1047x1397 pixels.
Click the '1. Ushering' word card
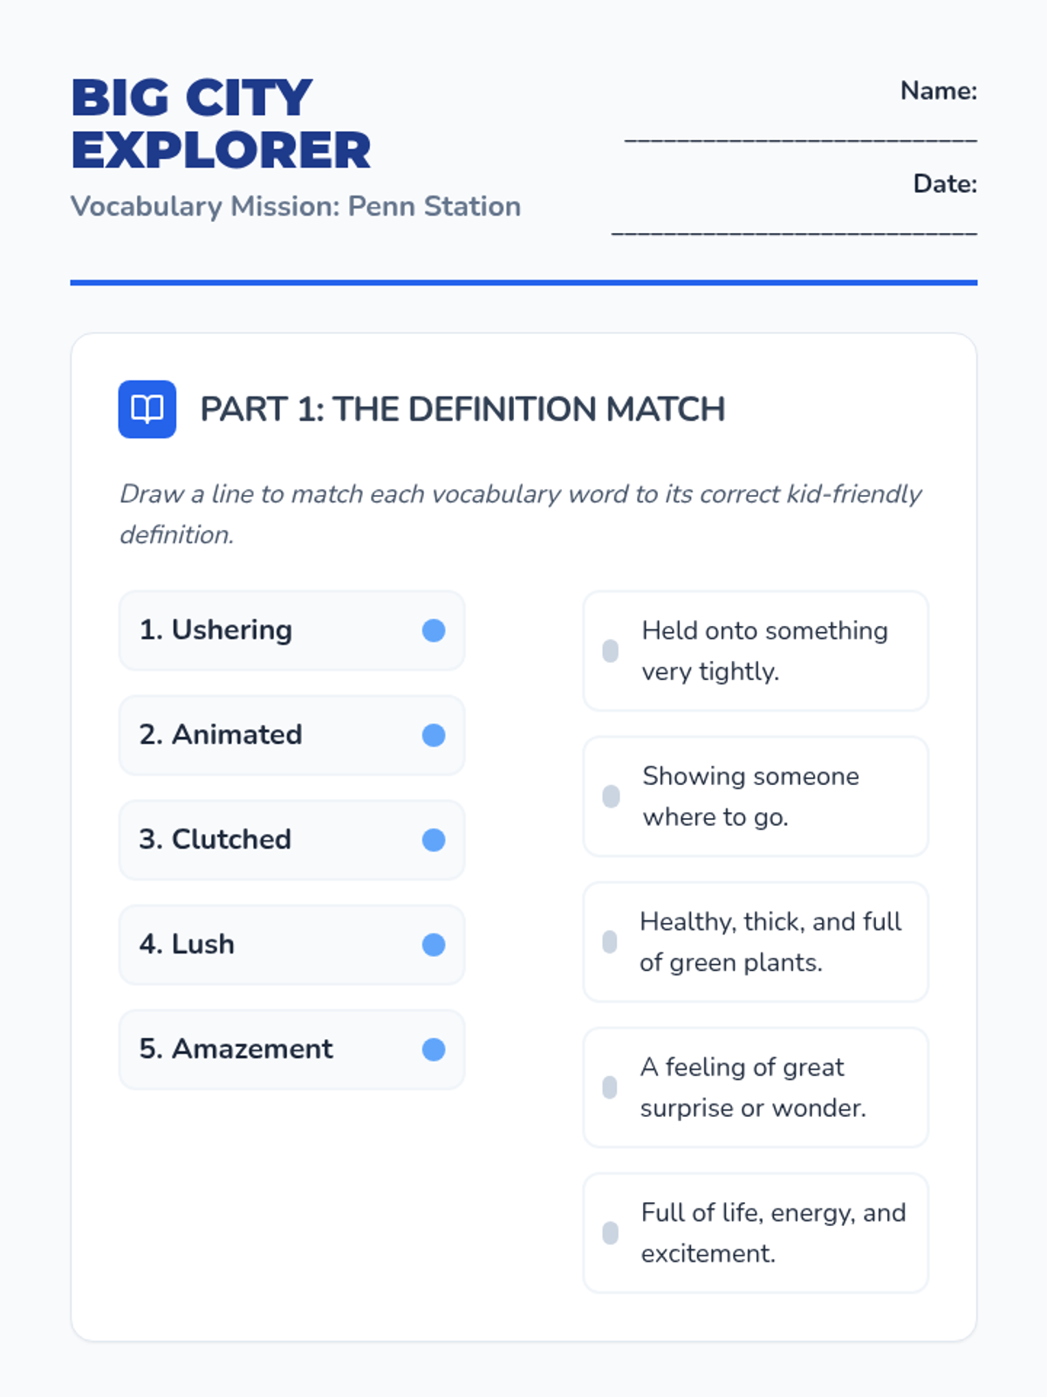262,630
